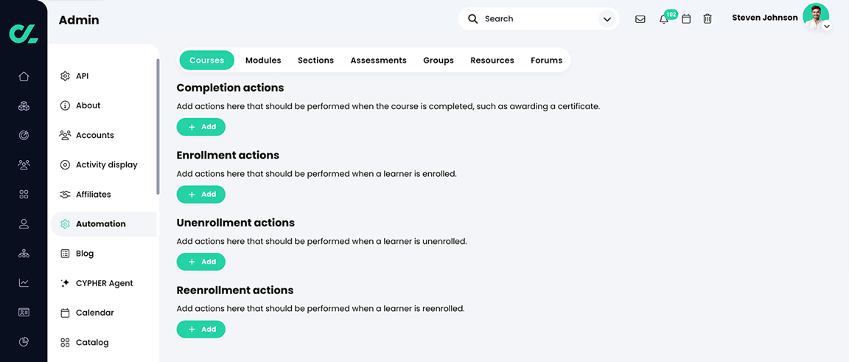Add an Enrollment action
The width and height of the screenshot is (849, 362).
[201, 194]
